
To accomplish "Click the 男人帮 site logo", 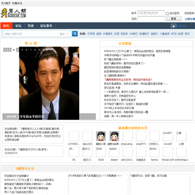I will [14, 13].
